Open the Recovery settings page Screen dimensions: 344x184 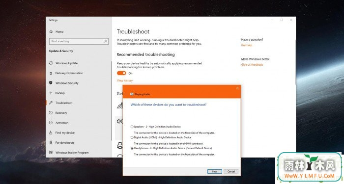(61, 113)
